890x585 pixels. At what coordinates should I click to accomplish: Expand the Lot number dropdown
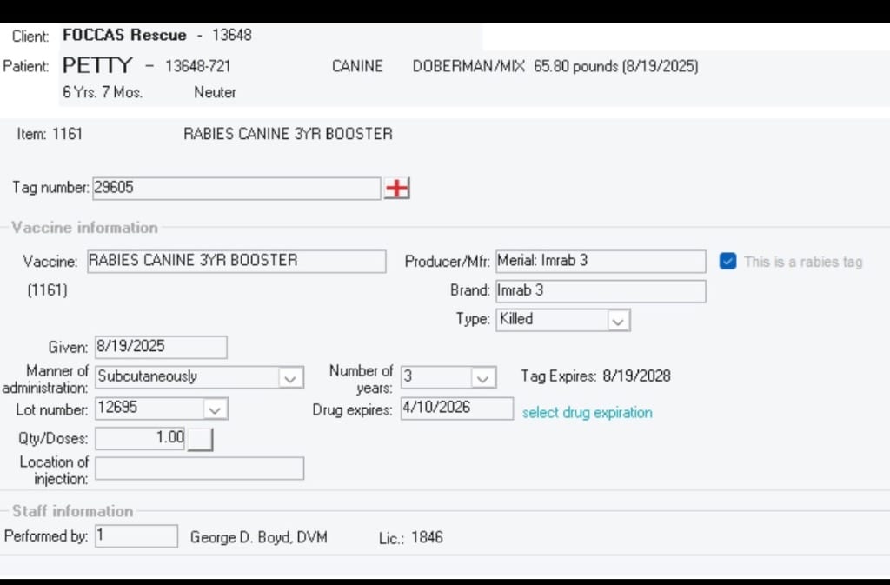215,409
